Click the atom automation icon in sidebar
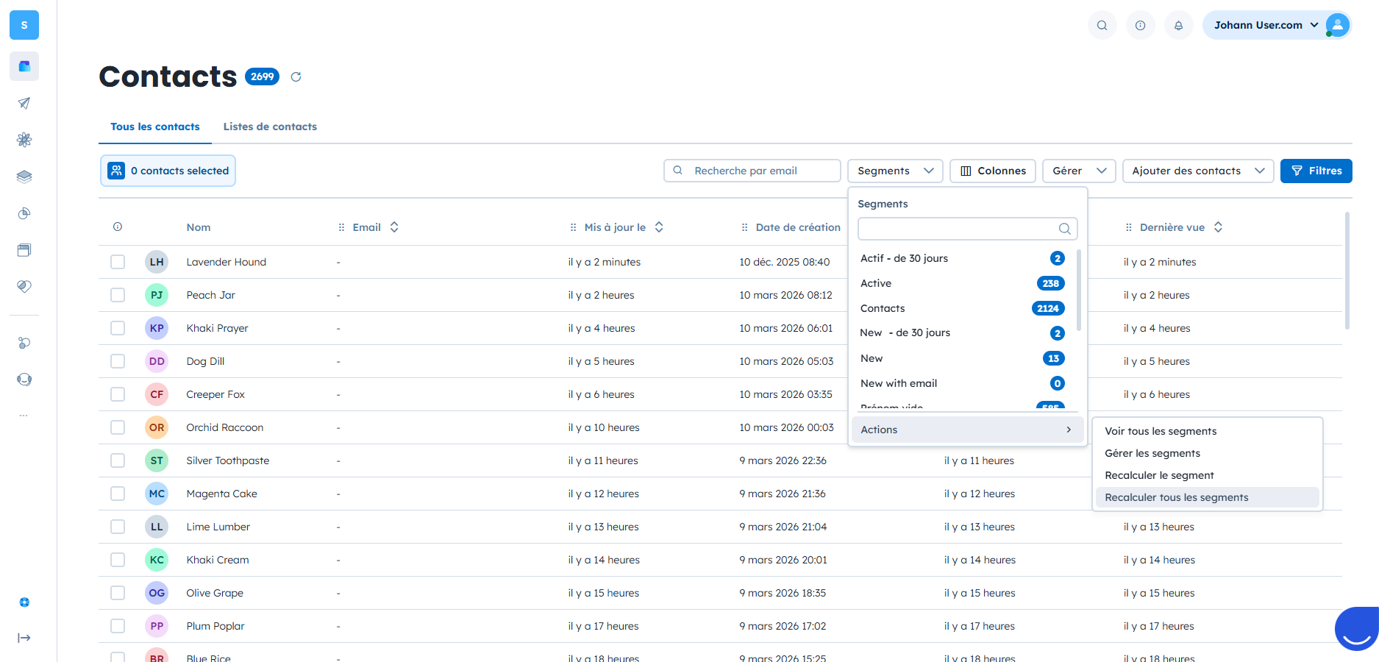1390x662 pixels. (x=24, y=140)
